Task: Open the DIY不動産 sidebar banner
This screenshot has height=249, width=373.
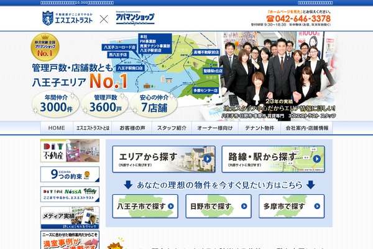Action: click(70, 151)
